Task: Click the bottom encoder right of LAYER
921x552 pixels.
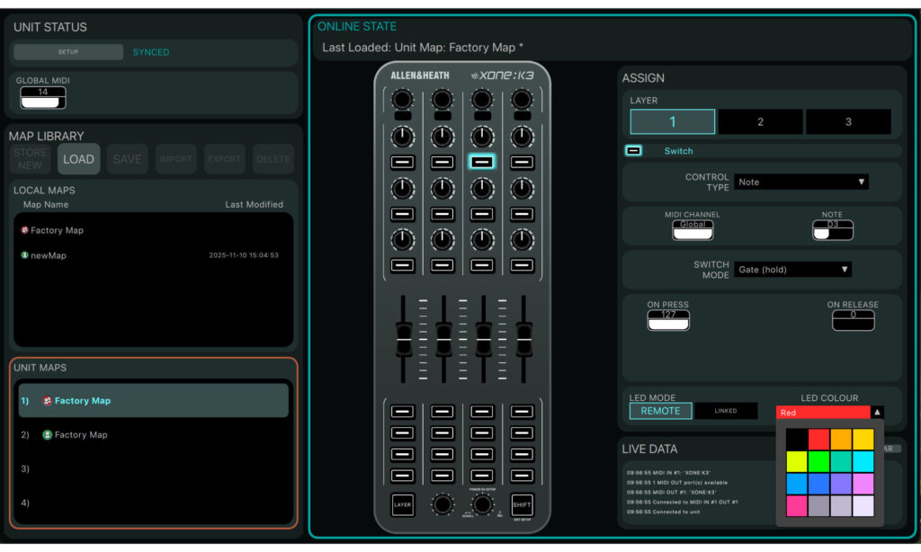Action: (x=443, y=505)
